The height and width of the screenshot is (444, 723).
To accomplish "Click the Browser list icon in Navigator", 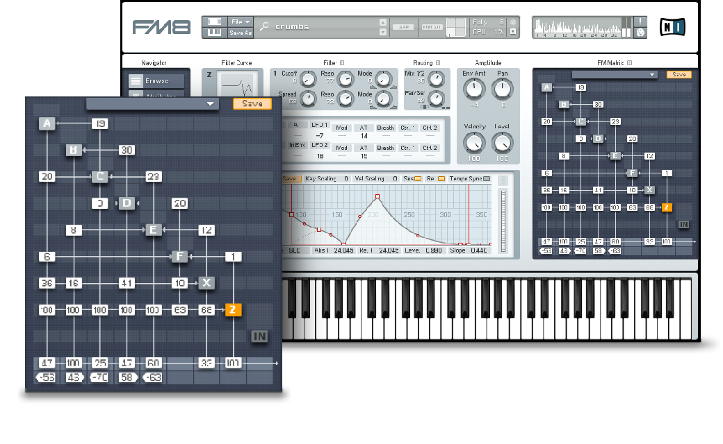I will (x=136, y=81).
